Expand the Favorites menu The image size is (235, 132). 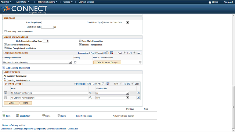(x=6, y=2)
